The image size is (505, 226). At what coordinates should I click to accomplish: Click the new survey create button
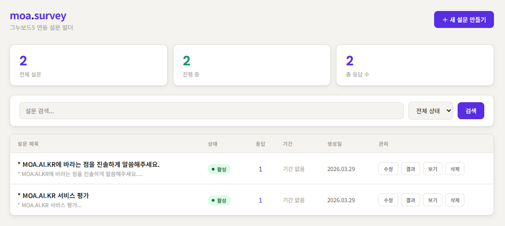click(464, 20)
